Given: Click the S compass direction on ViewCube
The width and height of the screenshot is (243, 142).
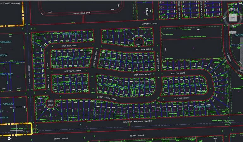Looking at the screenshot, I should [233, 26].
